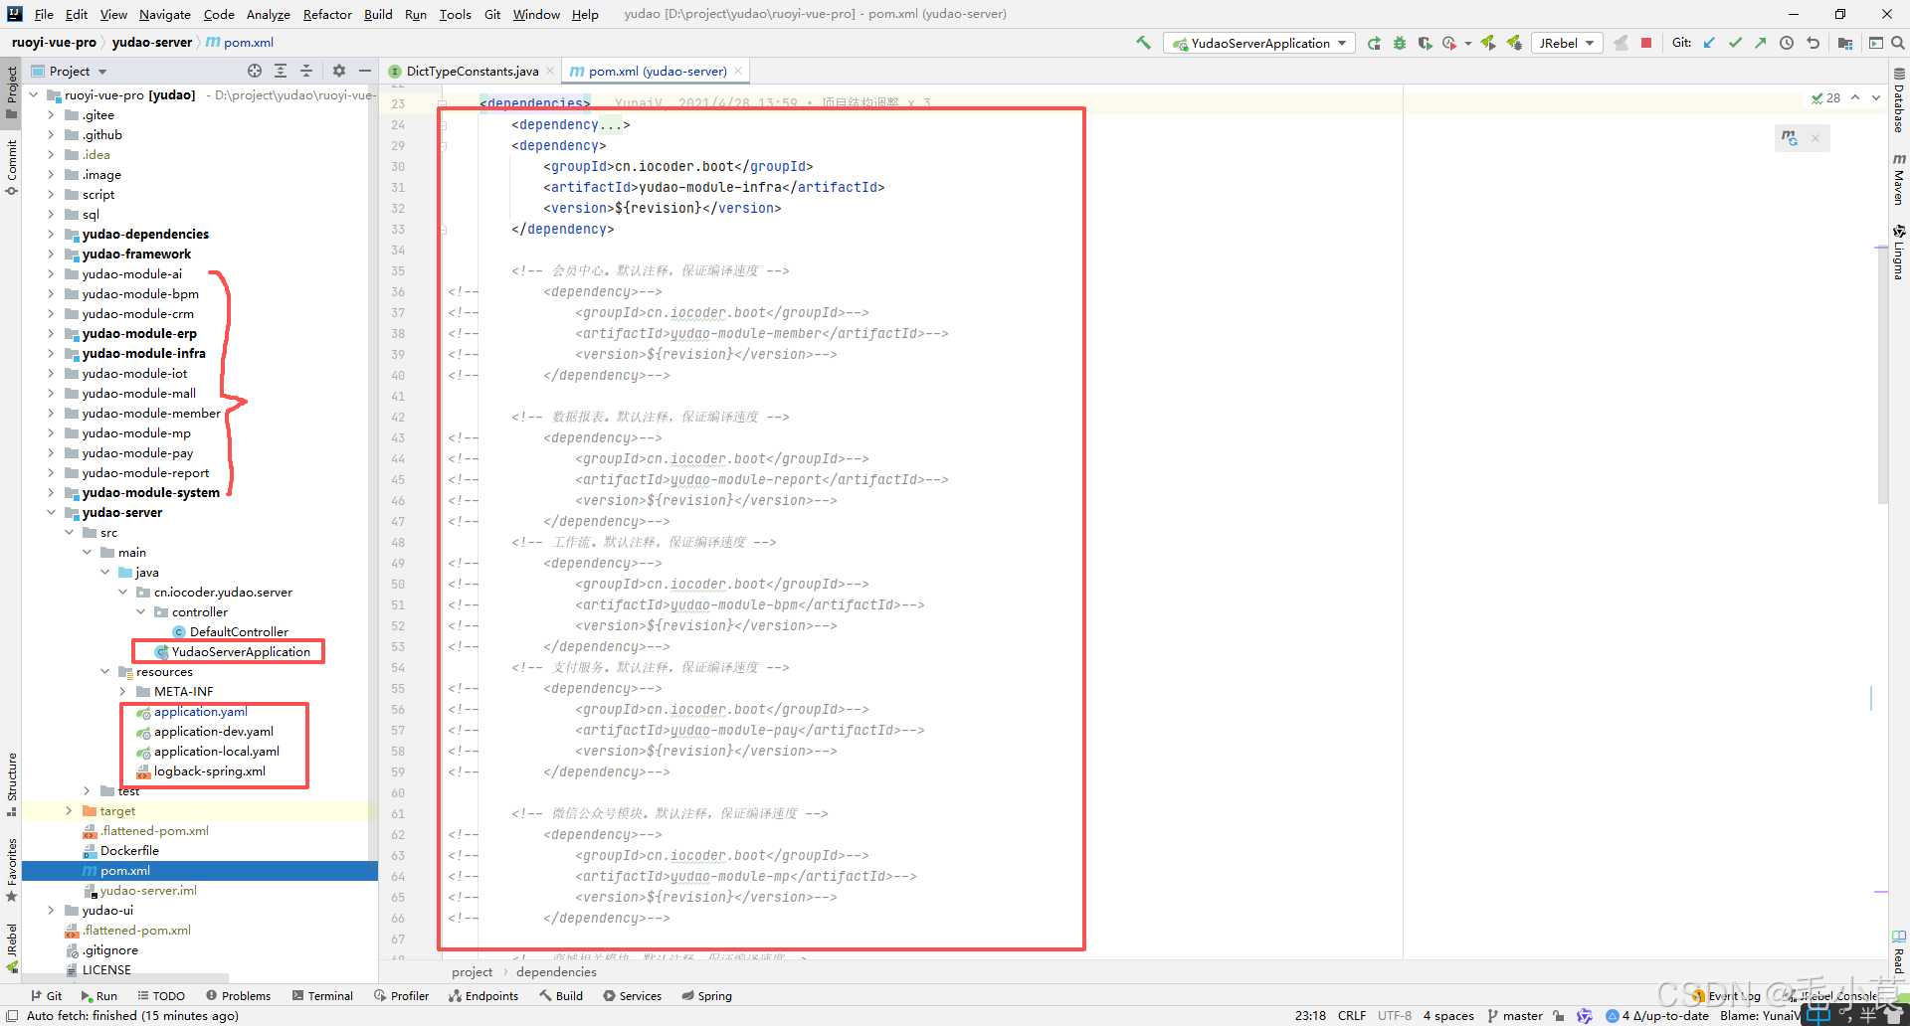Collapse the yudao-server module
1910x1026 pixels.
(51, 513)
